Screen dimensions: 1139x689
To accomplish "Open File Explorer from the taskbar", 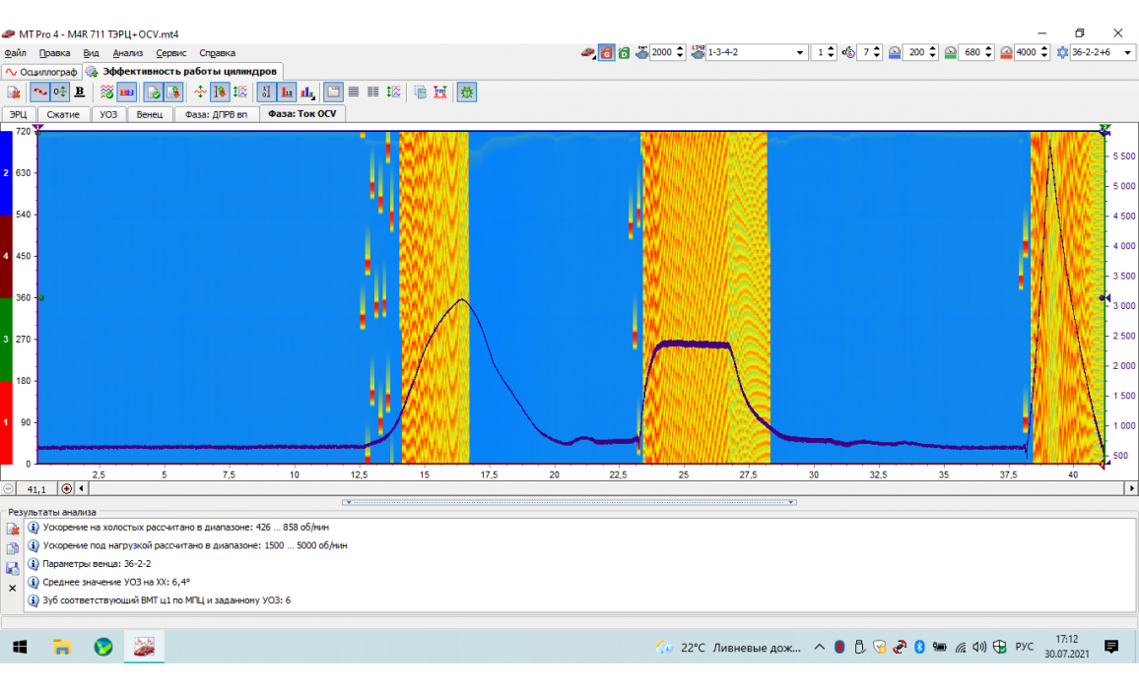I will click(x=62, y=647).
